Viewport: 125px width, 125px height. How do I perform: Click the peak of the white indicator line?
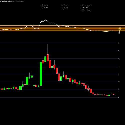point(45,20)
